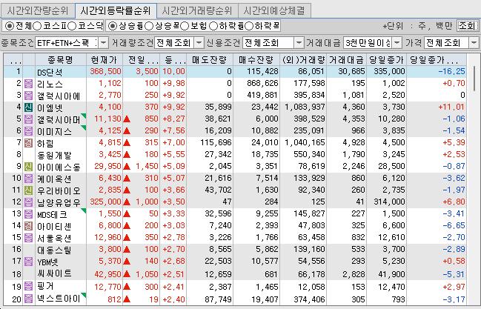Click the 368,500 current price cell
The height and width of the screenshot is (309, 481).
pyautogui.click(x=105, y=71)
